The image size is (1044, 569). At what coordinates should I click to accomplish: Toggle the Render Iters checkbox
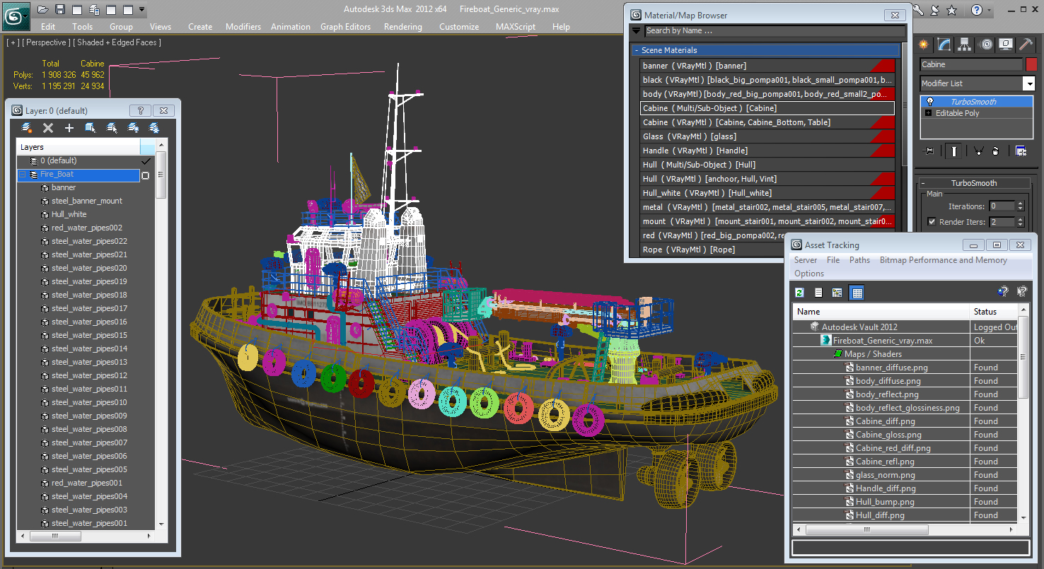point(932,222)
